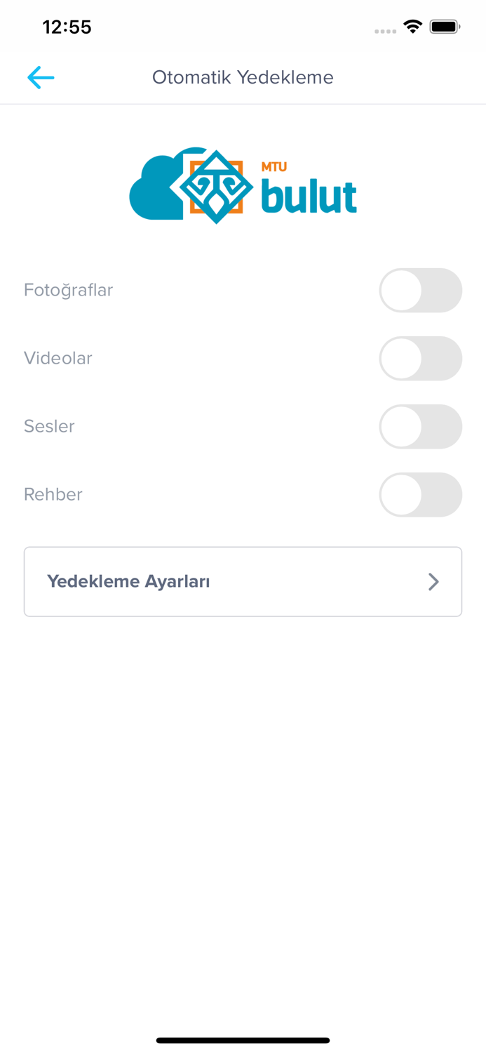486x1053 pixels.
Task: Tap the Fotoğraflar label
Action: [68, 290]
